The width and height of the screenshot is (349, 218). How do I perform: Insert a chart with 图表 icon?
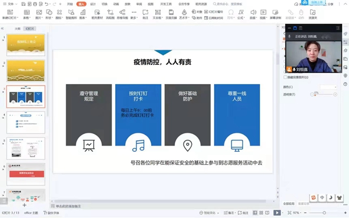[x=83, y=12]
